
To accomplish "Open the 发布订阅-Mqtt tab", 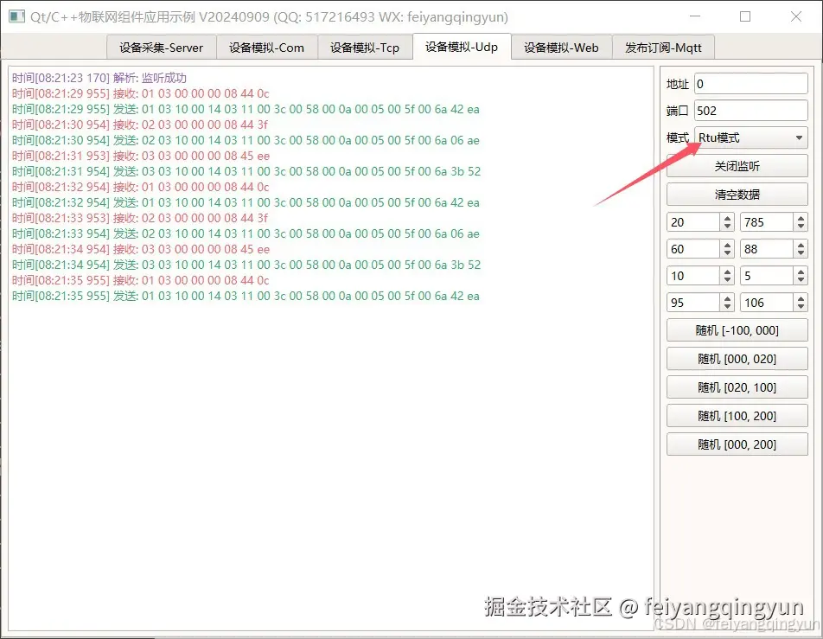I will point(664,48).
